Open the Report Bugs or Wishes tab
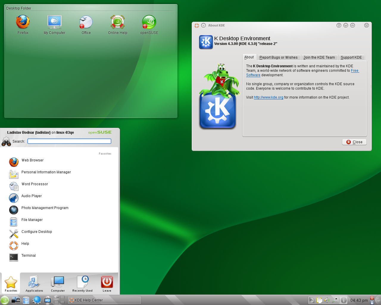The width and height of the screenshot is (381, 305). coord(279,57)
